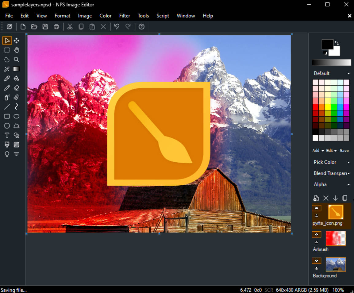Open the Filter menu
Image resolution: width=354 pixels, height=293 pixels.
pos(125,16)
